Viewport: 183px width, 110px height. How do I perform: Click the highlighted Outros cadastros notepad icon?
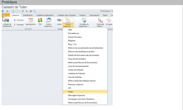(x=68, y=20)
